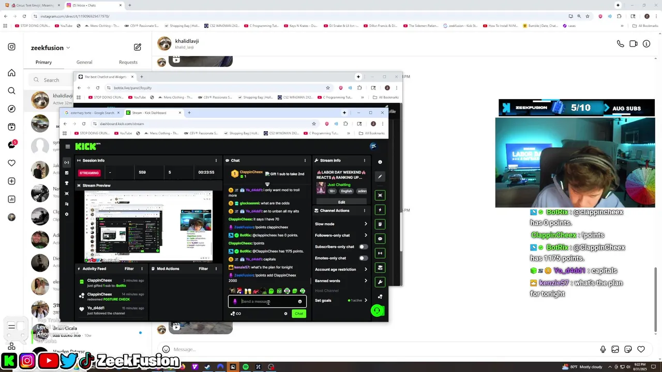Screen dimensions: 662x372
Task: Click the Instagram chats Search box
Action: click(x=51, y=80)
